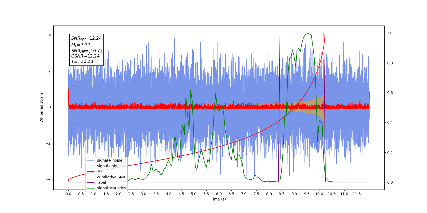Click the x-axis tick label 0.5
This screenshot has height=213, width=427.
tap(81, 194)
